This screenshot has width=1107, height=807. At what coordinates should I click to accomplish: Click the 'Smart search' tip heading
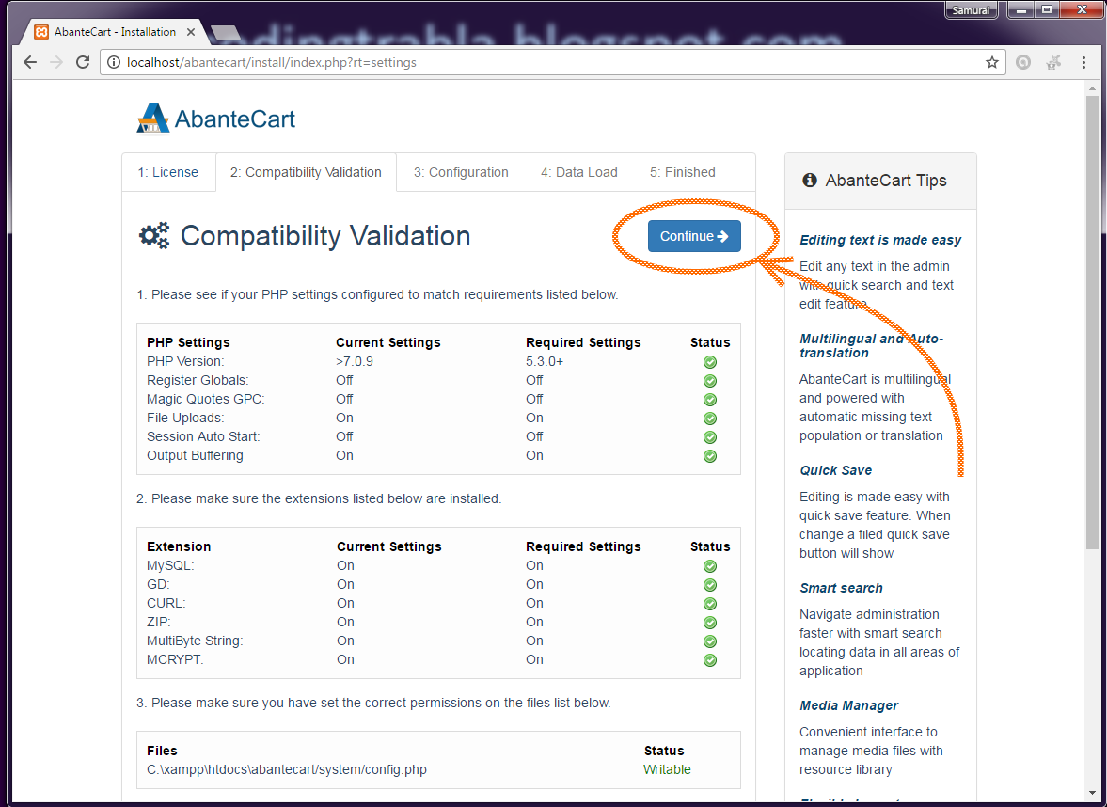[x=841, y=588]
